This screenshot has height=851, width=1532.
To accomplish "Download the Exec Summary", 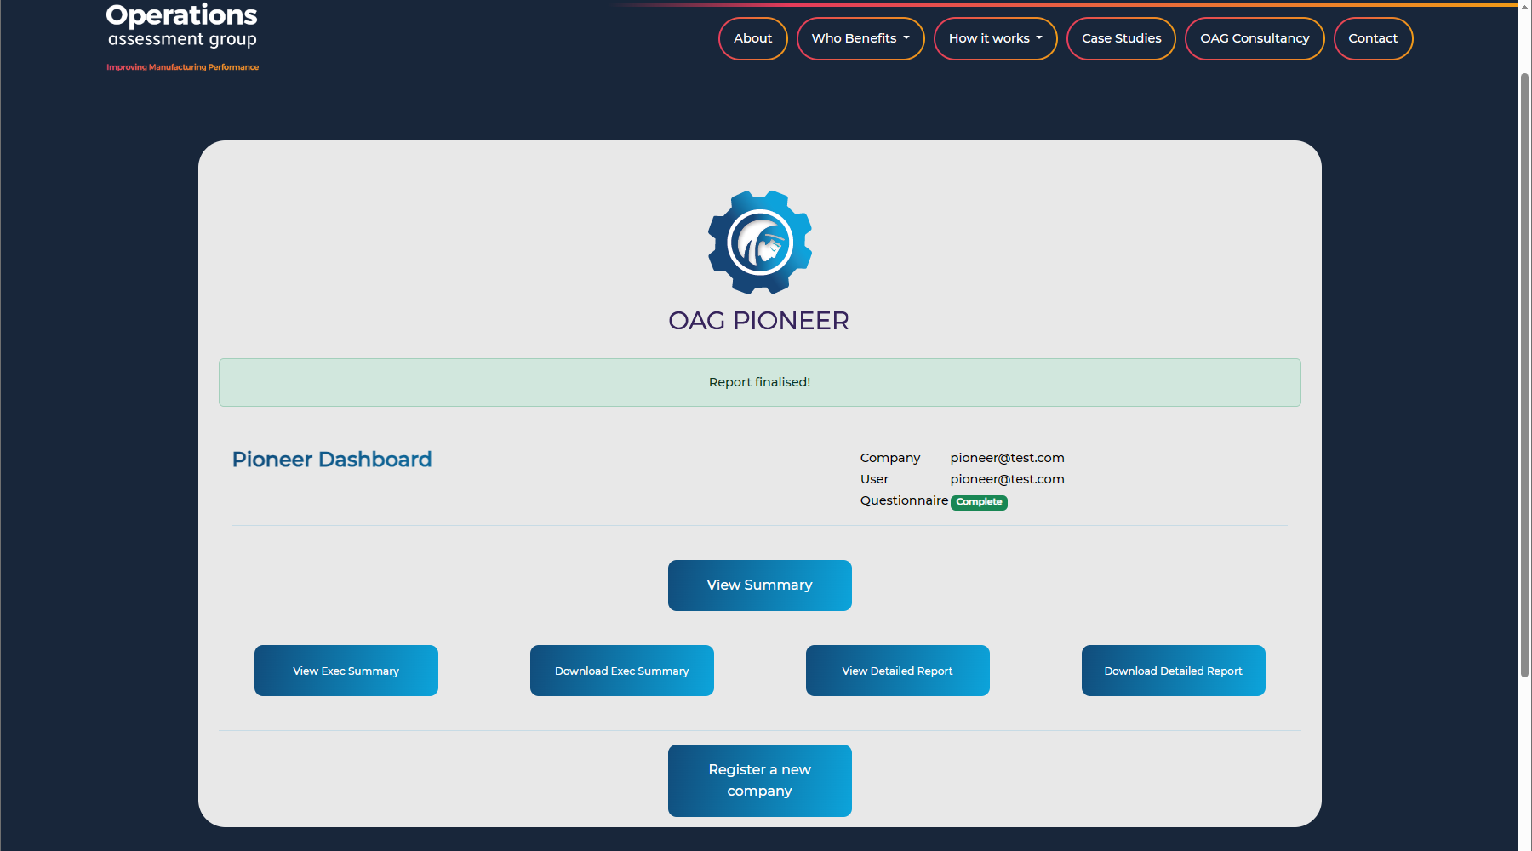I will pyautogui.click(x=621, y=671).
